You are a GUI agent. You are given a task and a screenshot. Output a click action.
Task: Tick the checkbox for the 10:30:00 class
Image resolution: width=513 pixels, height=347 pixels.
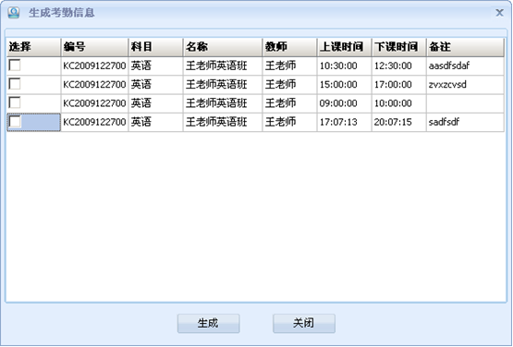coord(15,65)
